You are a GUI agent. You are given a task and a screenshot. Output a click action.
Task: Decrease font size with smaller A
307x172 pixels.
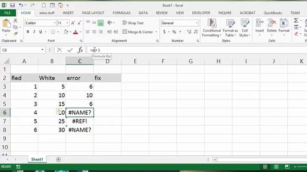(x=79, y=23)
